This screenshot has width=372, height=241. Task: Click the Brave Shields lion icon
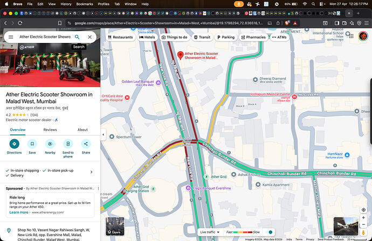287,23
